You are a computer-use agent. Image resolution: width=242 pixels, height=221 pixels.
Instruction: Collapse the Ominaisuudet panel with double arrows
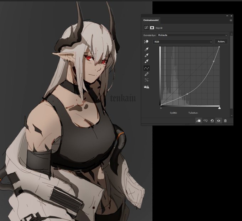pyautogui.click(x=227, y=16)
